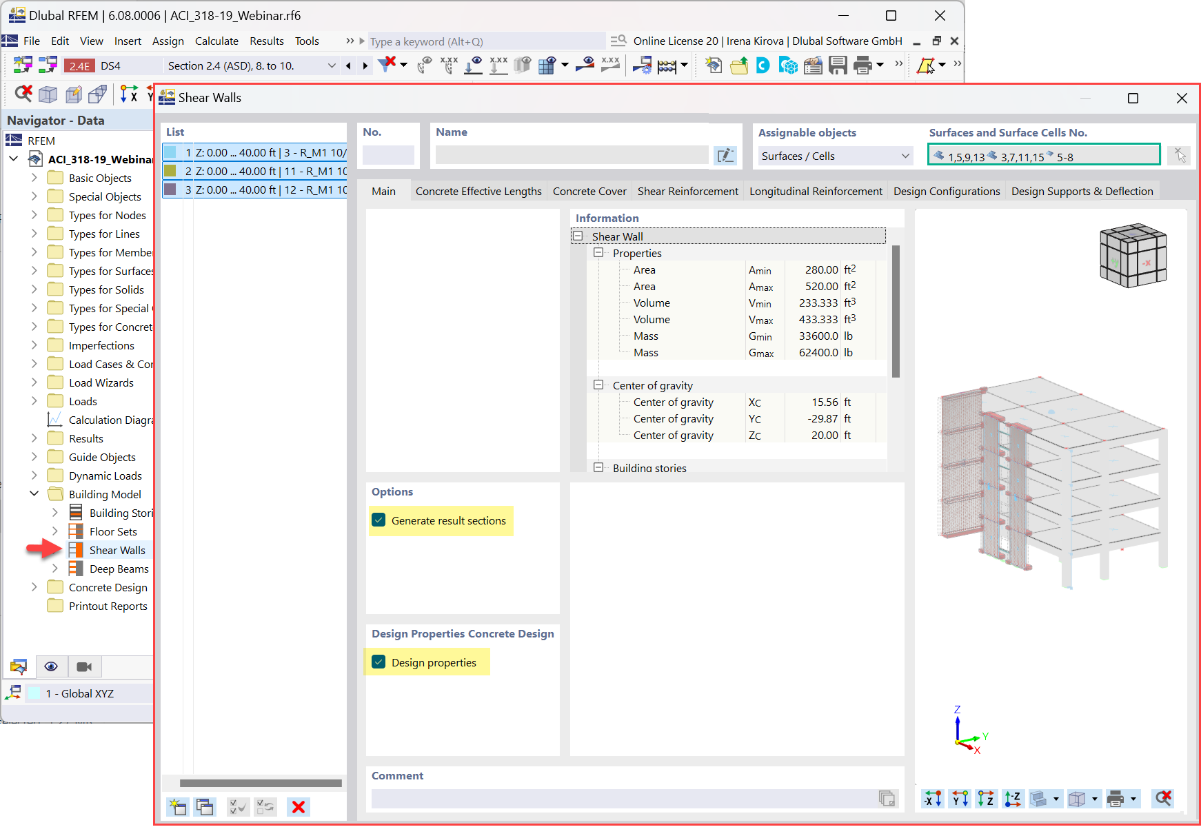Delete shear wall with red X button

click(299, 806)
